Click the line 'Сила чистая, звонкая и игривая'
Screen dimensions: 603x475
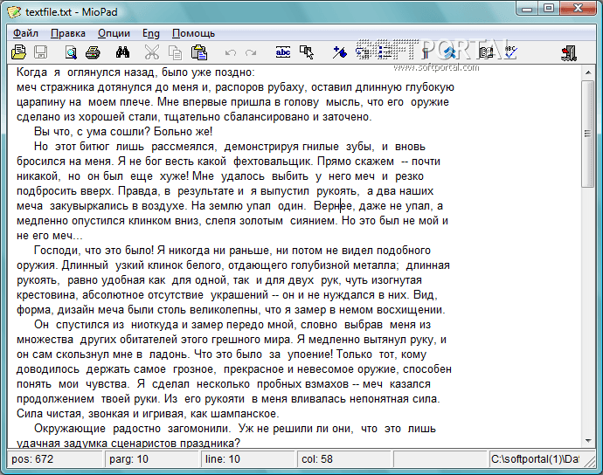[x=148, y=414]
